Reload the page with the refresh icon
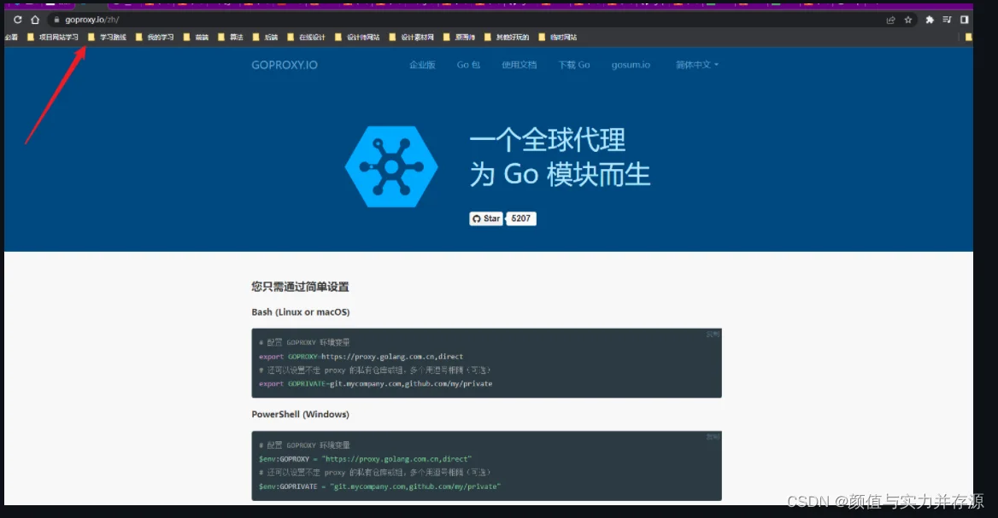 [x=17, y=20]
